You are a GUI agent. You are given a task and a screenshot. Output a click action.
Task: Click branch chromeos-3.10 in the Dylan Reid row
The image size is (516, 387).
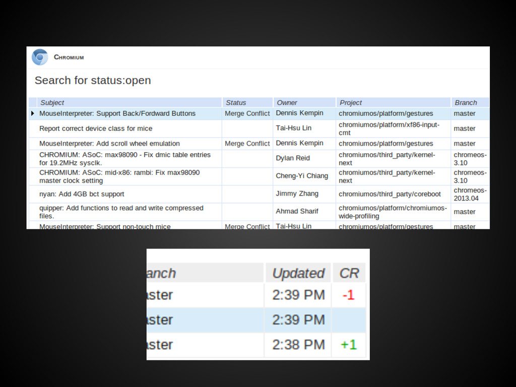point(470,159)
